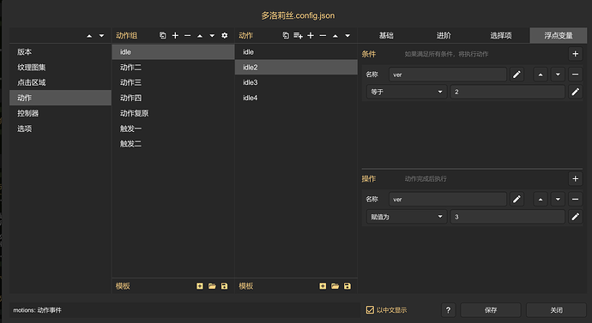592x323 pixels.
Task: Open help with question mark button
Action: 448,310
